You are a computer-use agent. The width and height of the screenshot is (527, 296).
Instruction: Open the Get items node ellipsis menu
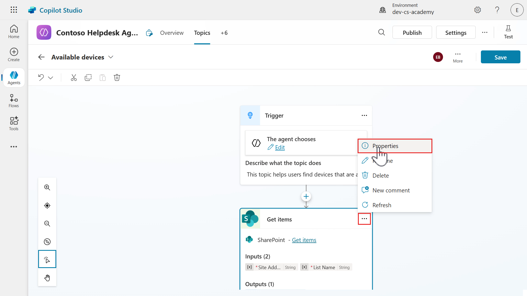pyautogui.click(x=364, y=219)
